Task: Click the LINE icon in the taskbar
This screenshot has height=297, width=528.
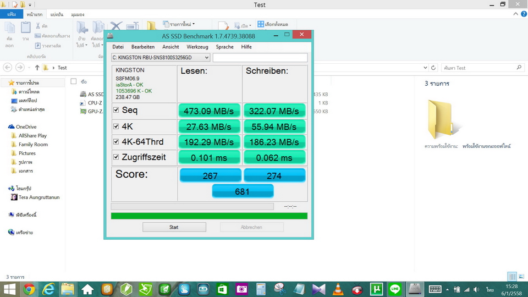Action: pyautogui.click(x=395, y=289)
